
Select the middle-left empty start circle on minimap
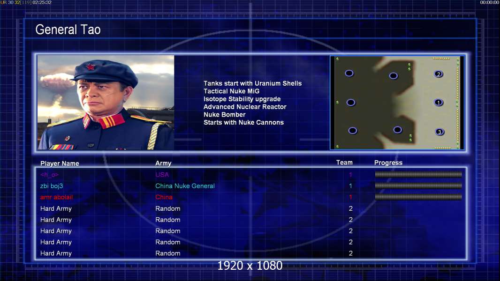[351, 103]
